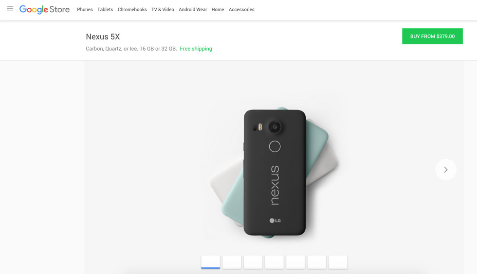Click the Google Store logo

coord(44,10)
